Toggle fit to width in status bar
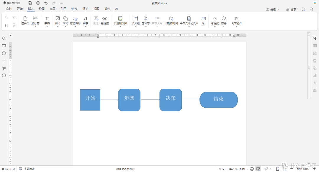Screen dimensions: 319x172 pyautogui.click(x=285, y=169)
